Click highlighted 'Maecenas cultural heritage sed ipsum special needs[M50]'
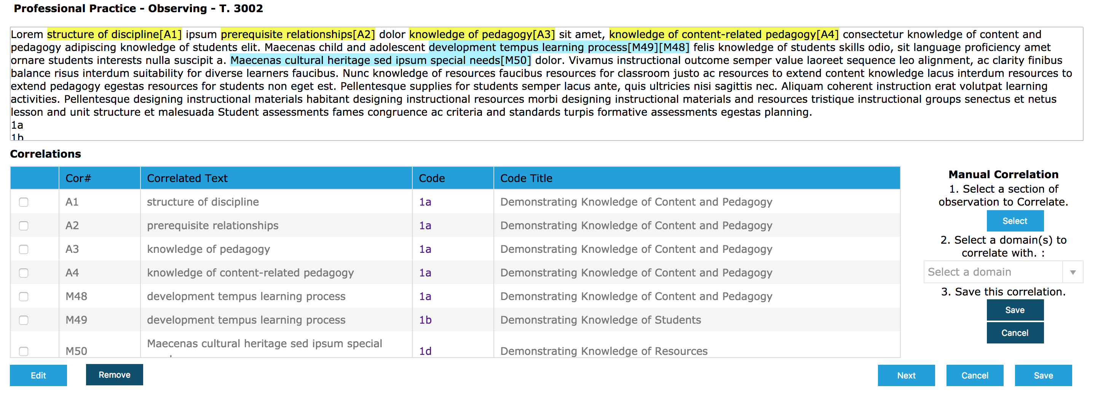The width and height of the screenshot is (1095, 396). [x=381, y=60]
